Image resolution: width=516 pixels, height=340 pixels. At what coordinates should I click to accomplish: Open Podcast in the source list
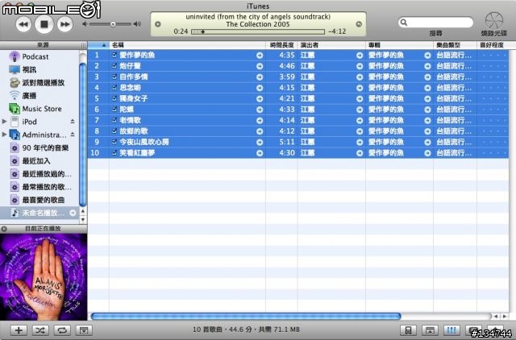pyautogui.click(x=35, y=56)
